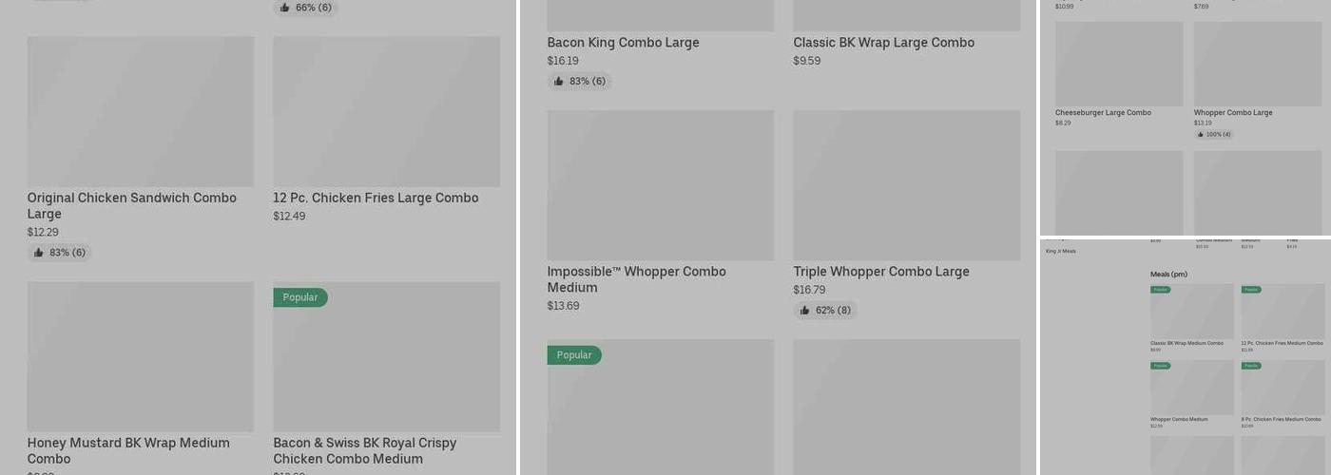Click thumbs-up icon under Triple Whopper Combo Large
This screenshot has width=1331, height=475.
click(x=805, y=311)
